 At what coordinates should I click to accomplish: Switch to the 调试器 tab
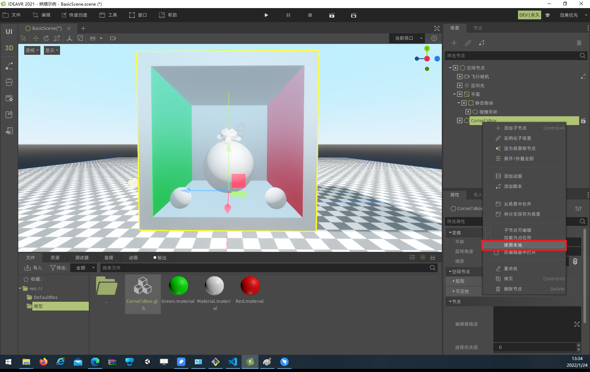pyautogui.click(x=82, y=258)
